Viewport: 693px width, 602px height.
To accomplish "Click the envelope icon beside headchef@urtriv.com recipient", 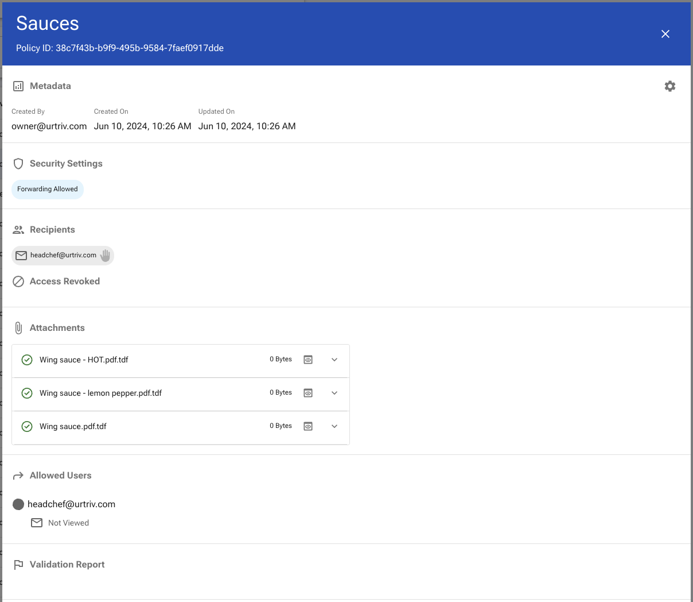I will click(21, 255).
